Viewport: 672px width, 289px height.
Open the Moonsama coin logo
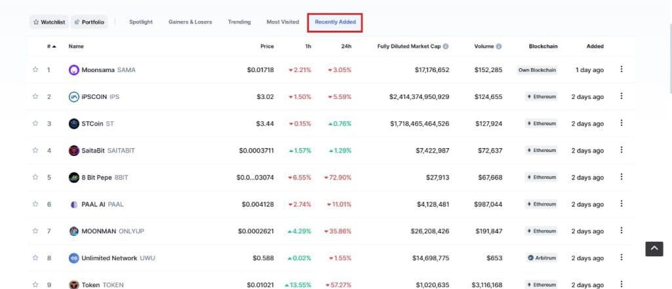73,69
